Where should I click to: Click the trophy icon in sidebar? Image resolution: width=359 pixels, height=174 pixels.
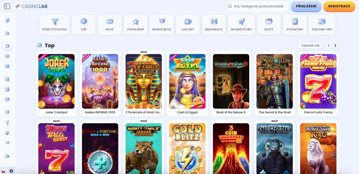7,123
